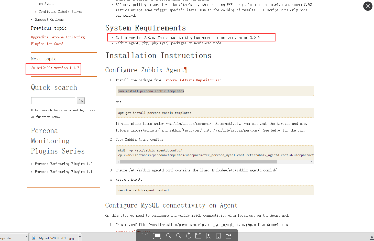Viewport: 374px width, 241px height.
Task: Click the 1:1 actual size button
Action: click(x=145, y=236)
